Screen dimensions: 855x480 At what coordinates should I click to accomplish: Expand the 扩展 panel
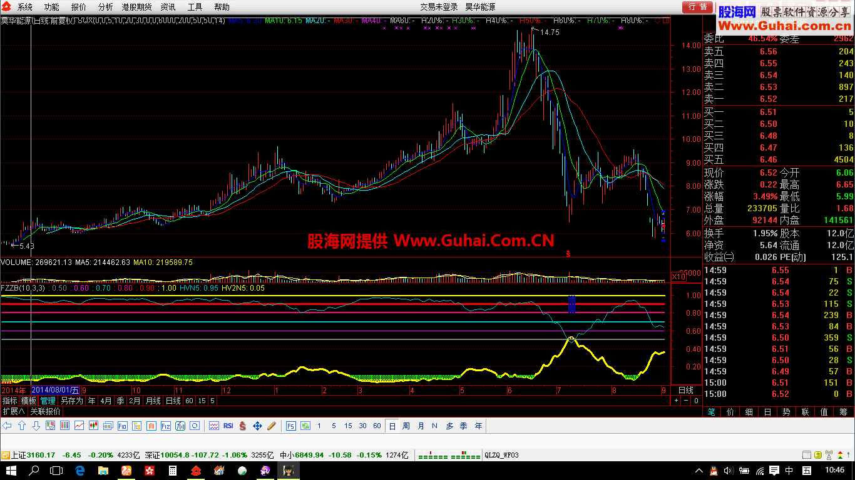pos(13,411)
